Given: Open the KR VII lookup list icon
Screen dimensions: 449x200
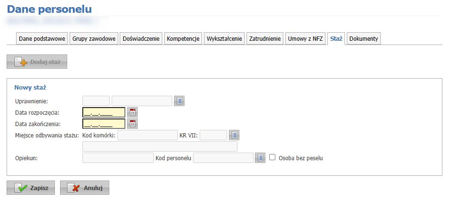Looking at the screenshot, I should pyautogui.click(x=234, y=135).
